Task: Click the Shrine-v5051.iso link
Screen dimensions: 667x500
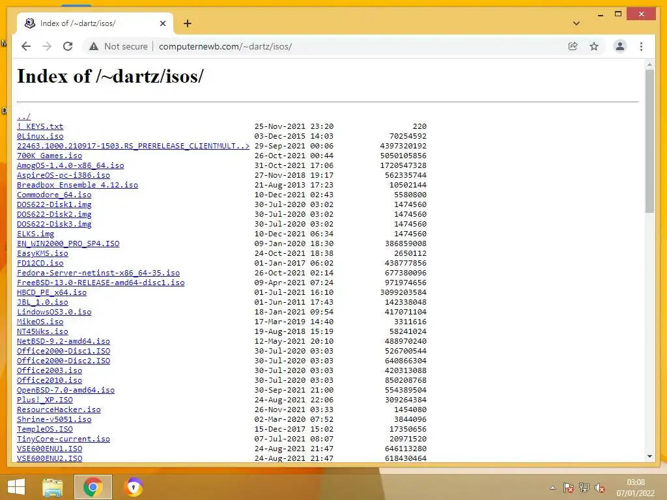Action: coord(54,420)
